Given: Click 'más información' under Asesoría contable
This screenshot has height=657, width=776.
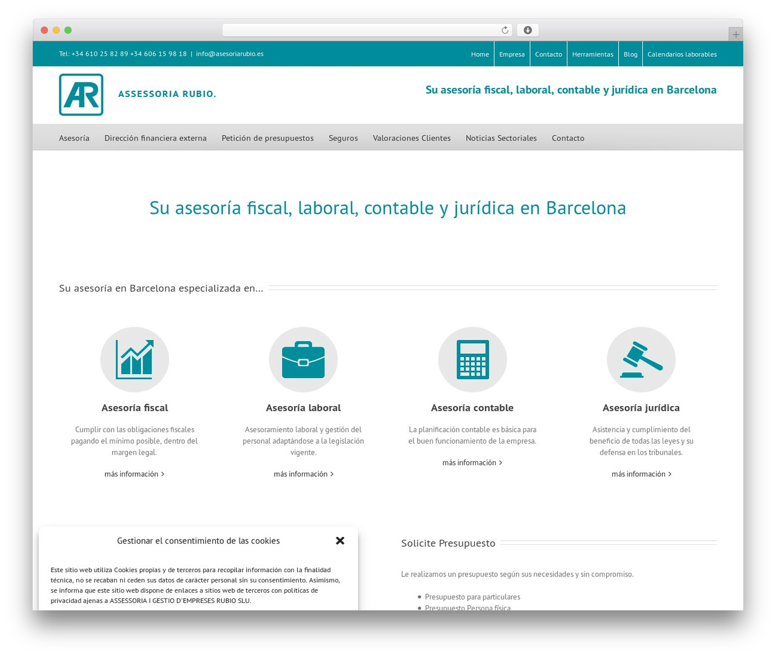Looking at the screenshot, I should [x=472, y=462].
